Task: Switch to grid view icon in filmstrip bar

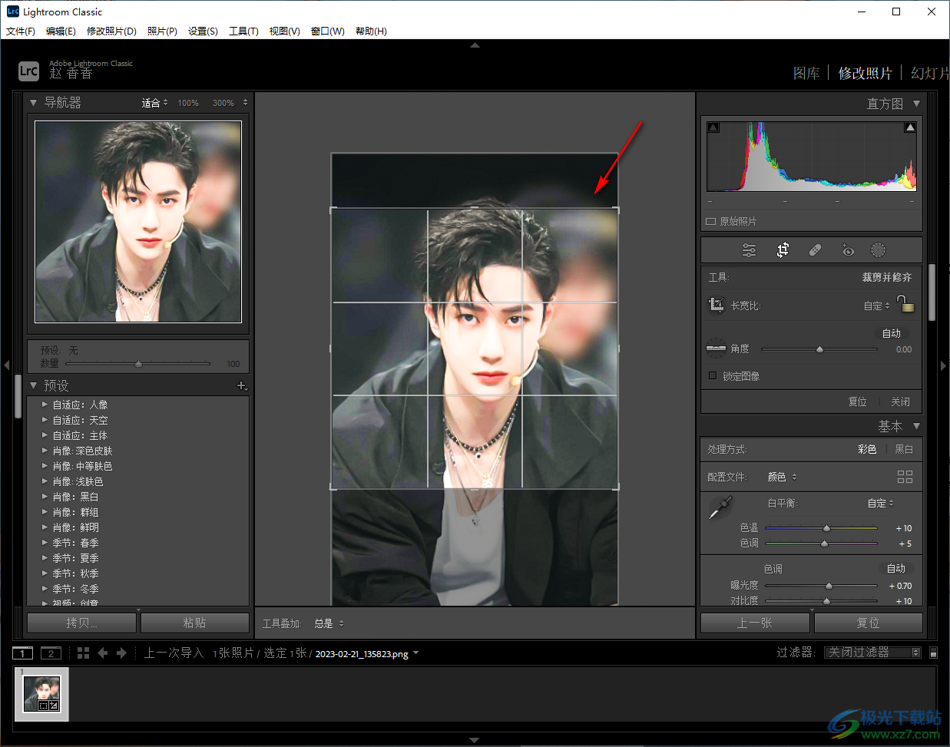Action: click(83, 653)
